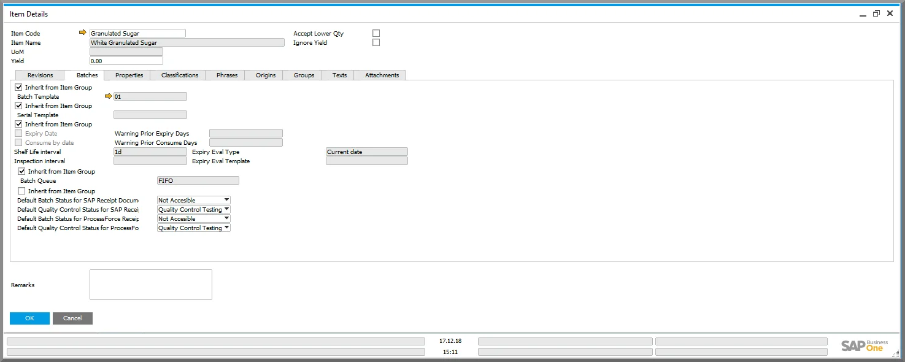
Task: Click the Batch Queue field showing FIFO
Action: coord(198,180)
